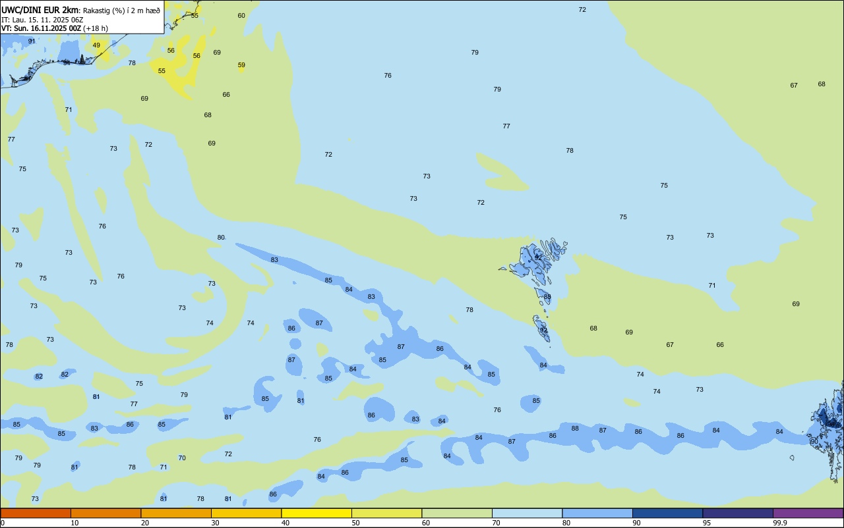Image resolution: width=844 pixels, height=528 pixels.
Task: Choose the medium blue 80–90 legend swatch
Action: coord(597,513)
